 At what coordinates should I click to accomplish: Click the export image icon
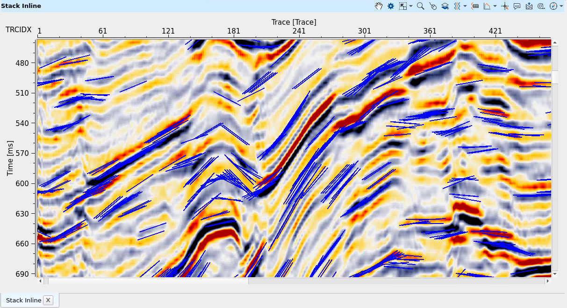coord(529,6)
